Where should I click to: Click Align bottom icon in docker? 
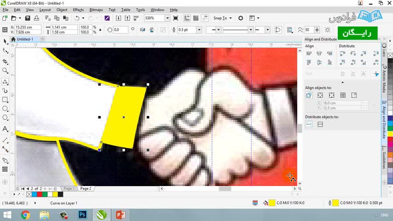[x=329, y=63]
